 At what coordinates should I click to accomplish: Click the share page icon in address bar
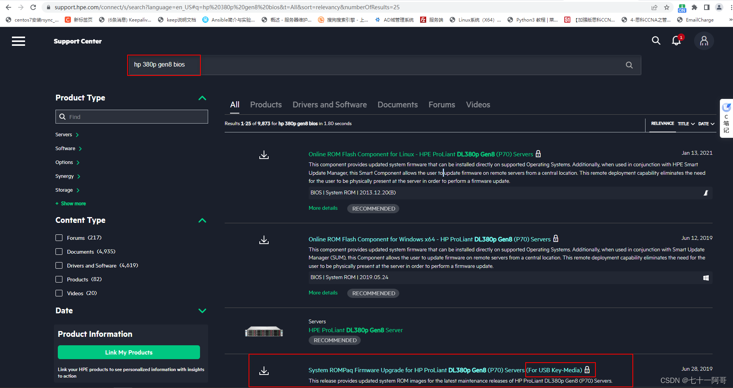tap(654, 7)
